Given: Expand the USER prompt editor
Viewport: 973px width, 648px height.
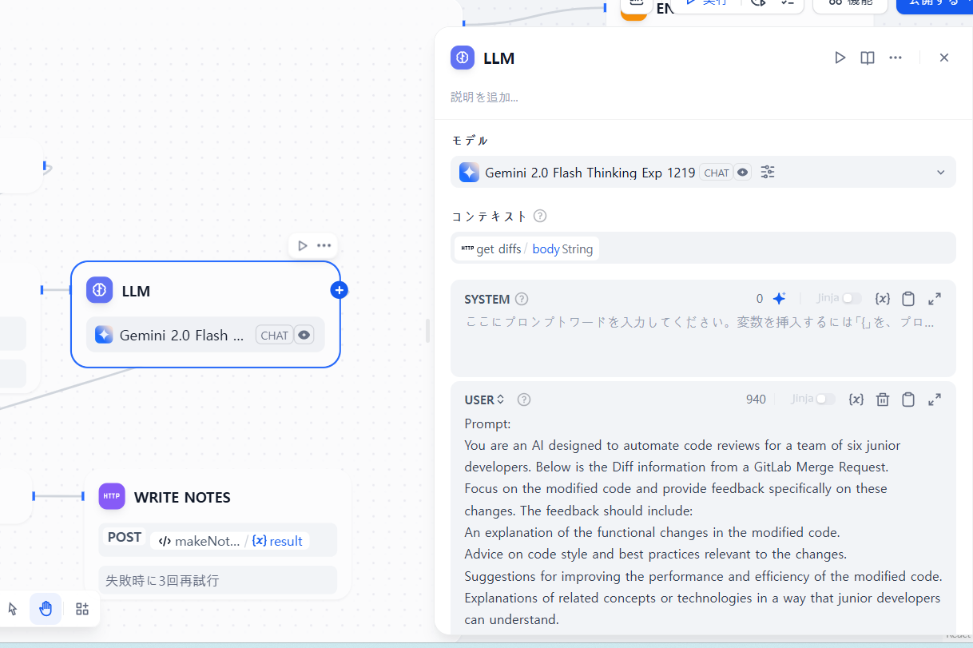Looking at the screenshot, I should coord(935,399).
